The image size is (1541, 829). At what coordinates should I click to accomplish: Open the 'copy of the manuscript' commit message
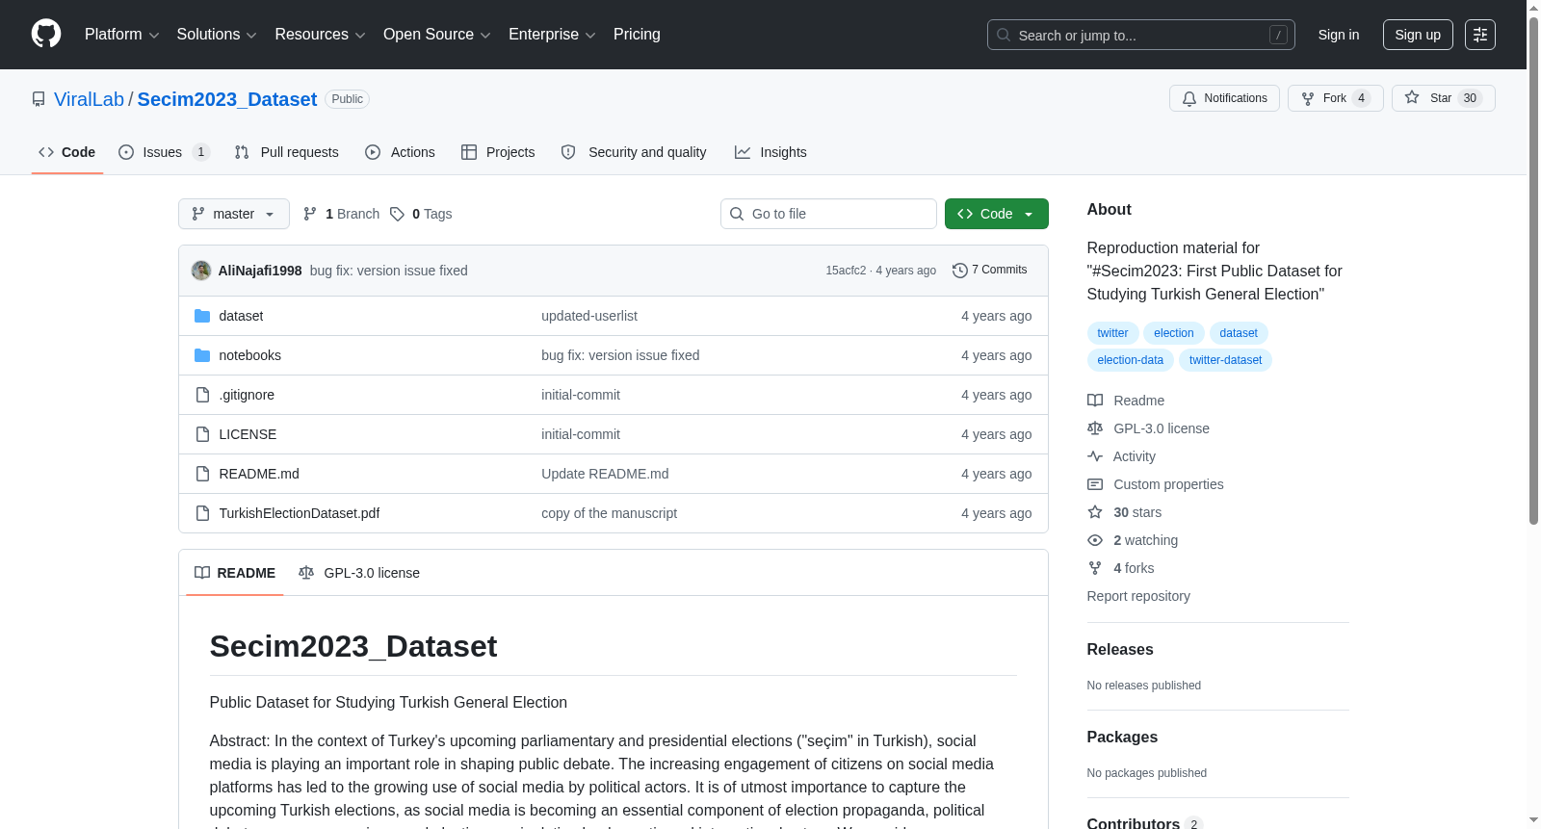pyautogui.click(x=609, y=513)
